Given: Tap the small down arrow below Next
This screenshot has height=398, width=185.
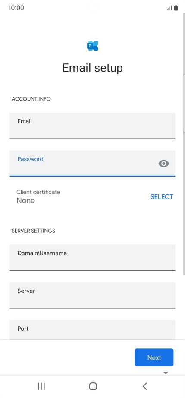Looking at the screenshot, I should 166,373.
